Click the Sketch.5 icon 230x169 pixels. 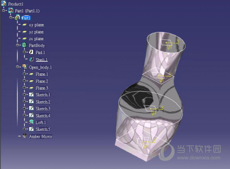point(31,129)
